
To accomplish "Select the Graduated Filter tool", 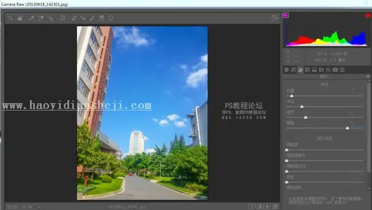I will click(102, 18).
